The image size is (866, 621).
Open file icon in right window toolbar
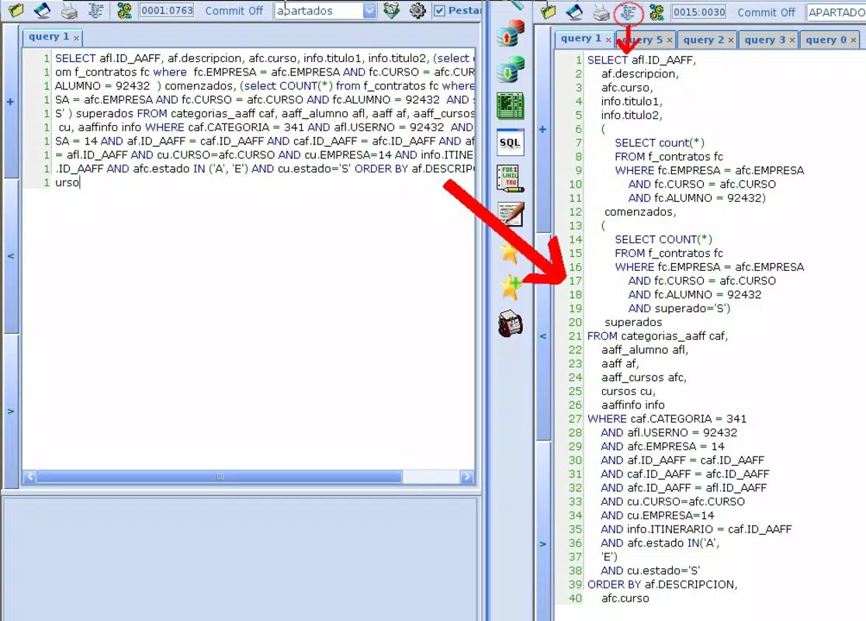pos(548,12)
